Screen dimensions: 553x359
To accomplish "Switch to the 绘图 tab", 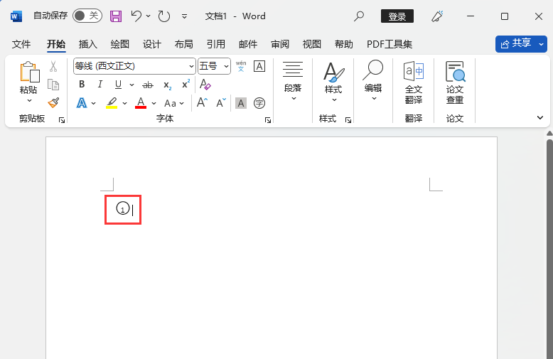I will (120, 44).
